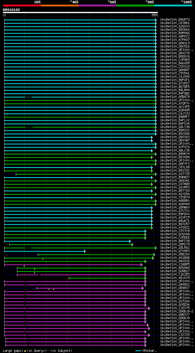The width and height of the screenshot is (195, 353).
Task: Select the UniRef100_C0P9E5 label
Action: (x=175, y=60)
